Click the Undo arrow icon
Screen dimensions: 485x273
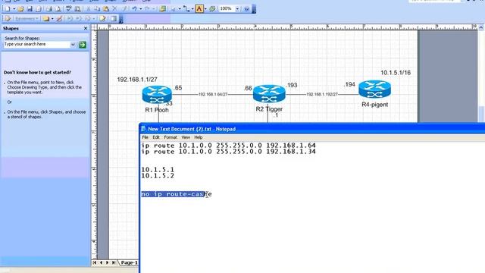pos(135,9)
